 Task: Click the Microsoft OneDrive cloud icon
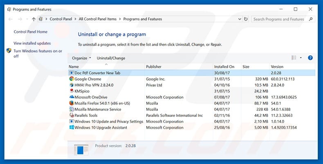[72, 97]
